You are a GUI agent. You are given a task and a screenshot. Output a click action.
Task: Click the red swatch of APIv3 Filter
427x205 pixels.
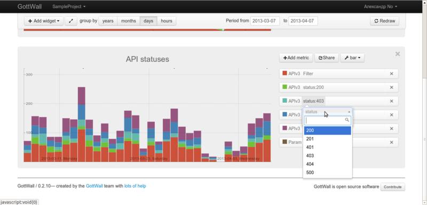click(x=285, y=73)
